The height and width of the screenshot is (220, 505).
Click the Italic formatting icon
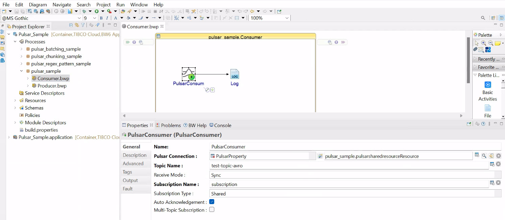[x=107, y=18]
